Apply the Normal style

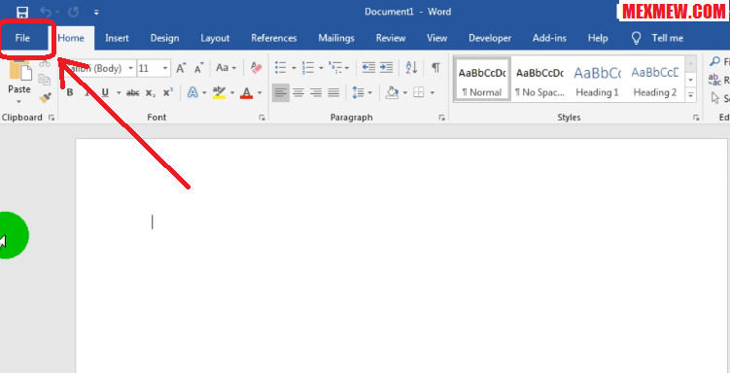tap(482, 79)
